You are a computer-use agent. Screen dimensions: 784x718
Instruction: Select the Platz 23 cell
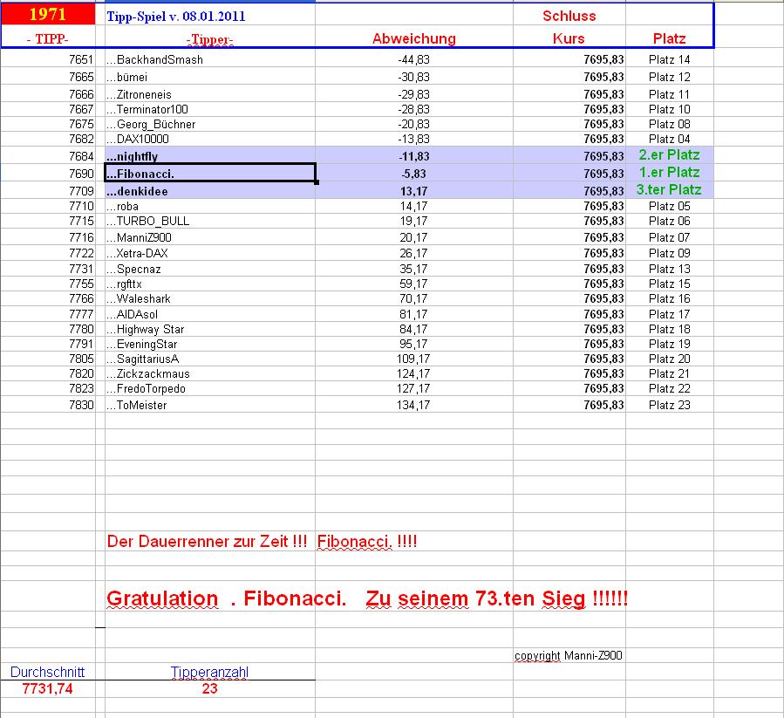tap(669, 405)
